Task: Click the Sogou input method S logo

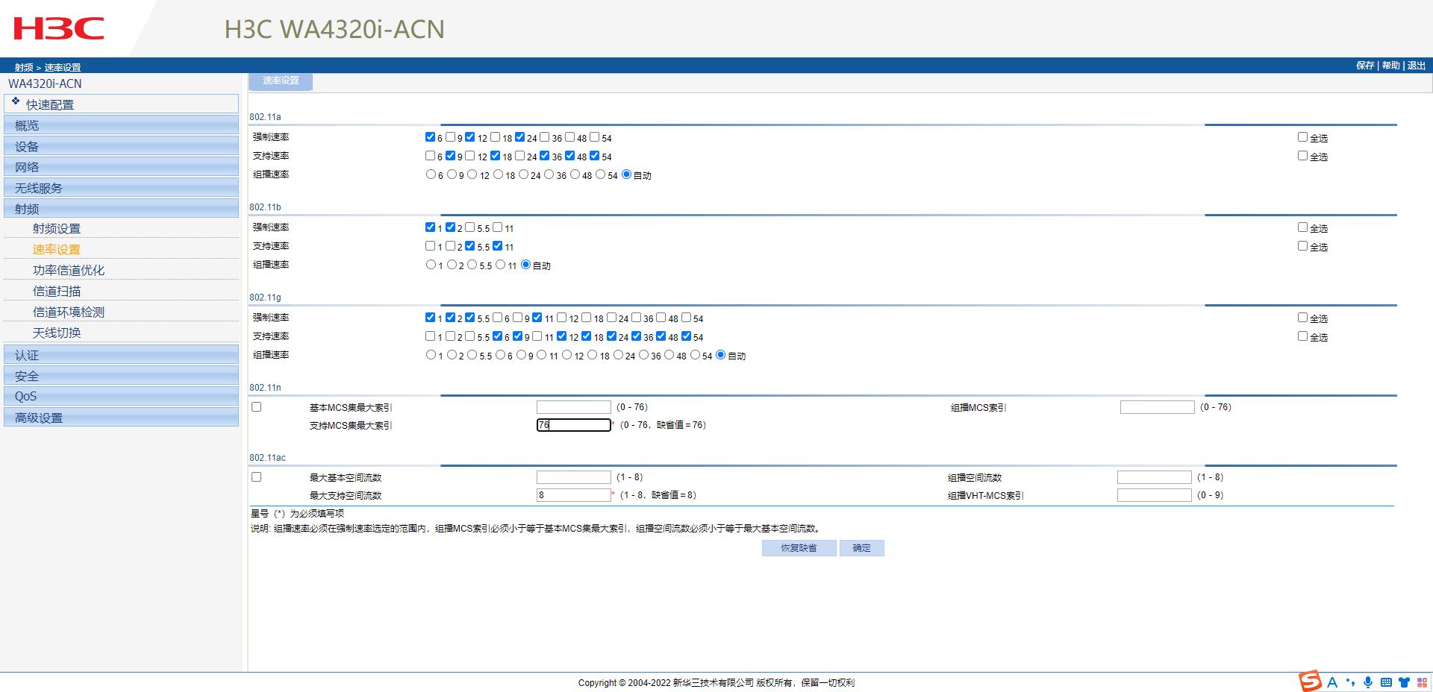Action: pyautogui.click(x=1310, y=681)
